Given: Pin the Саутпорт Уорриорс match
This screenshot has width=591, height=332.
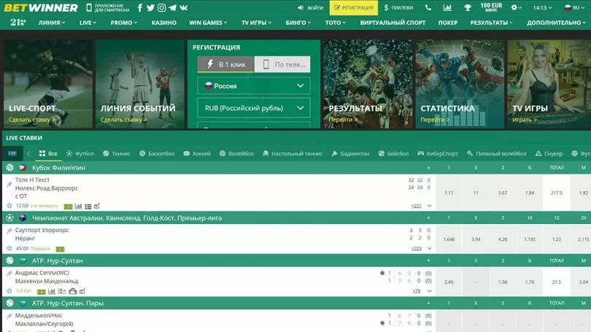Looking at the screenshot, I should 9,231.
